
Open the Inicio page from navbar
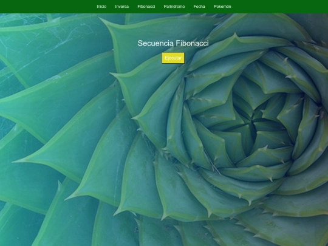(101, 7)
